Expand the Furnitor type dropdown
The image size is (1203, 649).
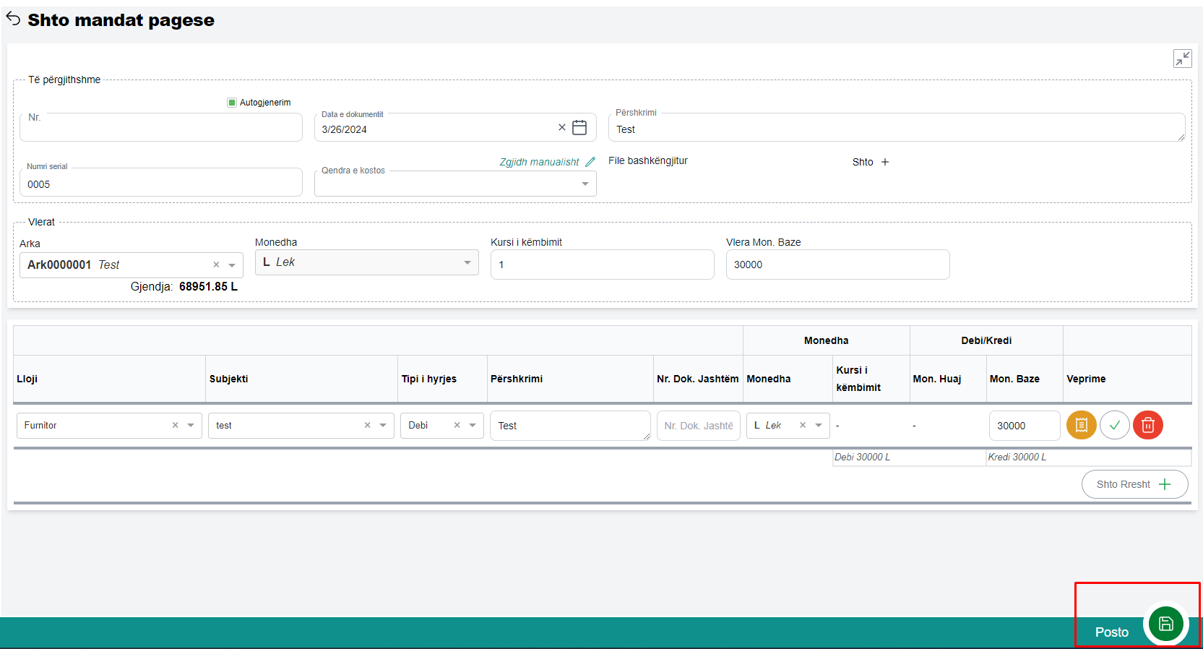191,426
